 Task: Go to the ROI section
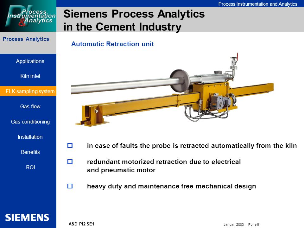point(30,167)
